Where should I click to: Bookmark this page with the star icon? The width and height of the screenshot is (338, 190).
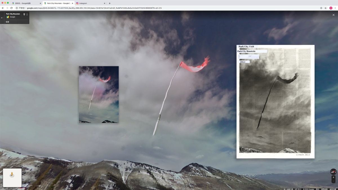[x=326, y=8]
